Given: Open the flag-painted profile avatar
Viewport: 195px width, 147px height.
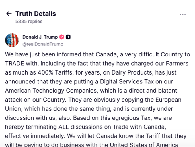Looking at the screenshot, I should 12,40.
